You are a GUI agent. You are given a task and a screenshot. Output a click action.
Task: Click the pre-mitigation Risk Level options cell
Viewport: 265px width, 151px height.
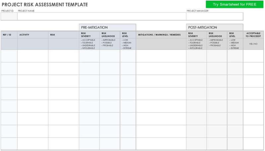[128, 44]
